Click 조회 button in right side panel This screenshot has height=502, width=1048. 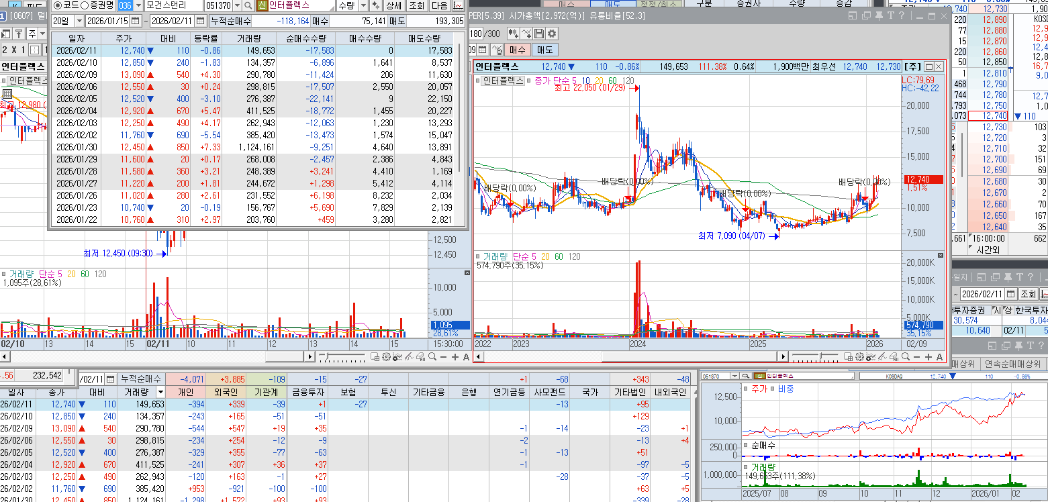1028,294
